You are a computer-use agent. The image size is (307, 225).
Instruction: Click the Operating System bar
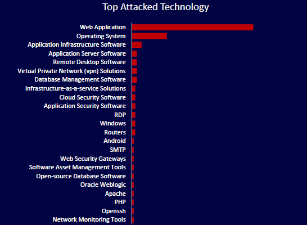150,36
